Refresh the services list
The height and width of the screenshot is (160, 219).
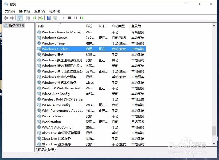tap(34, 18)
